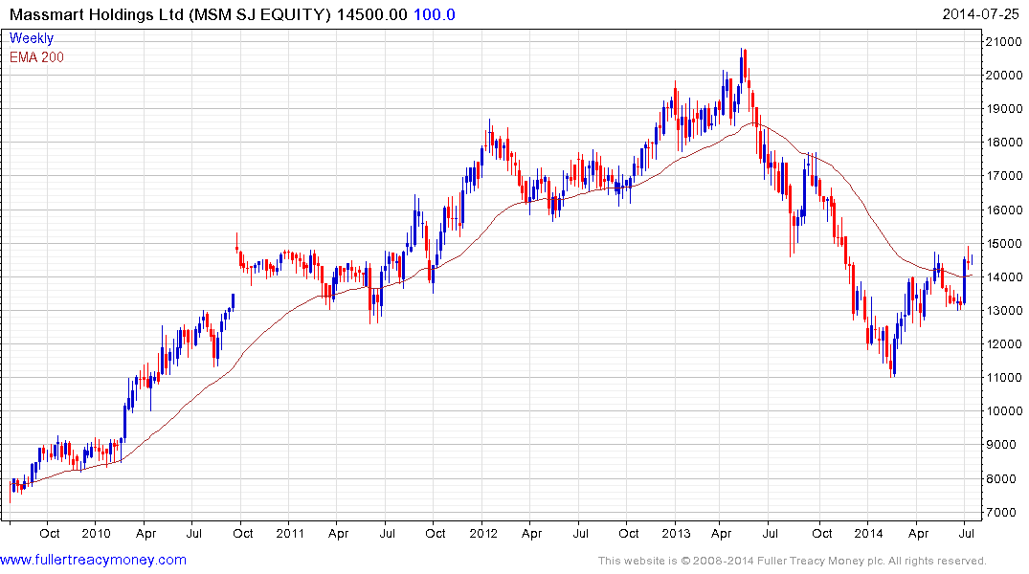This screenshot has height=574, width=1029.
Task: Select the 2012 year marker on time axis
Action: click(x=483, y=533)
